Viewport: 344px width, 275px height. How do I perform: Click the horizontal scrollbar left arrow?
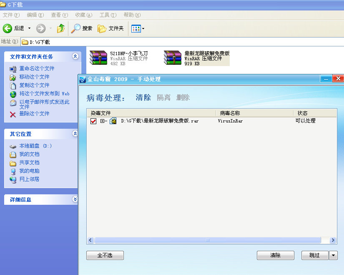[x=90, y=240]
